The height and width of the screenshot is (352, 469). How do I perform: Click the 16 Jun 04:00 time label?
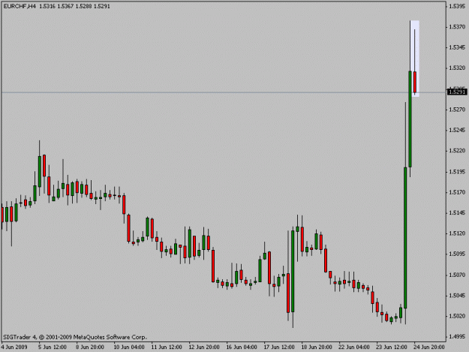pos(242,347)
